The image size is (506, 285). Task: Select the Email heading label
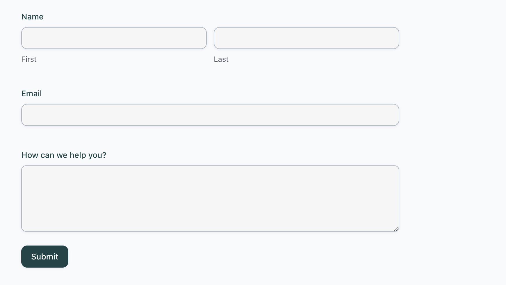point(31,93)
